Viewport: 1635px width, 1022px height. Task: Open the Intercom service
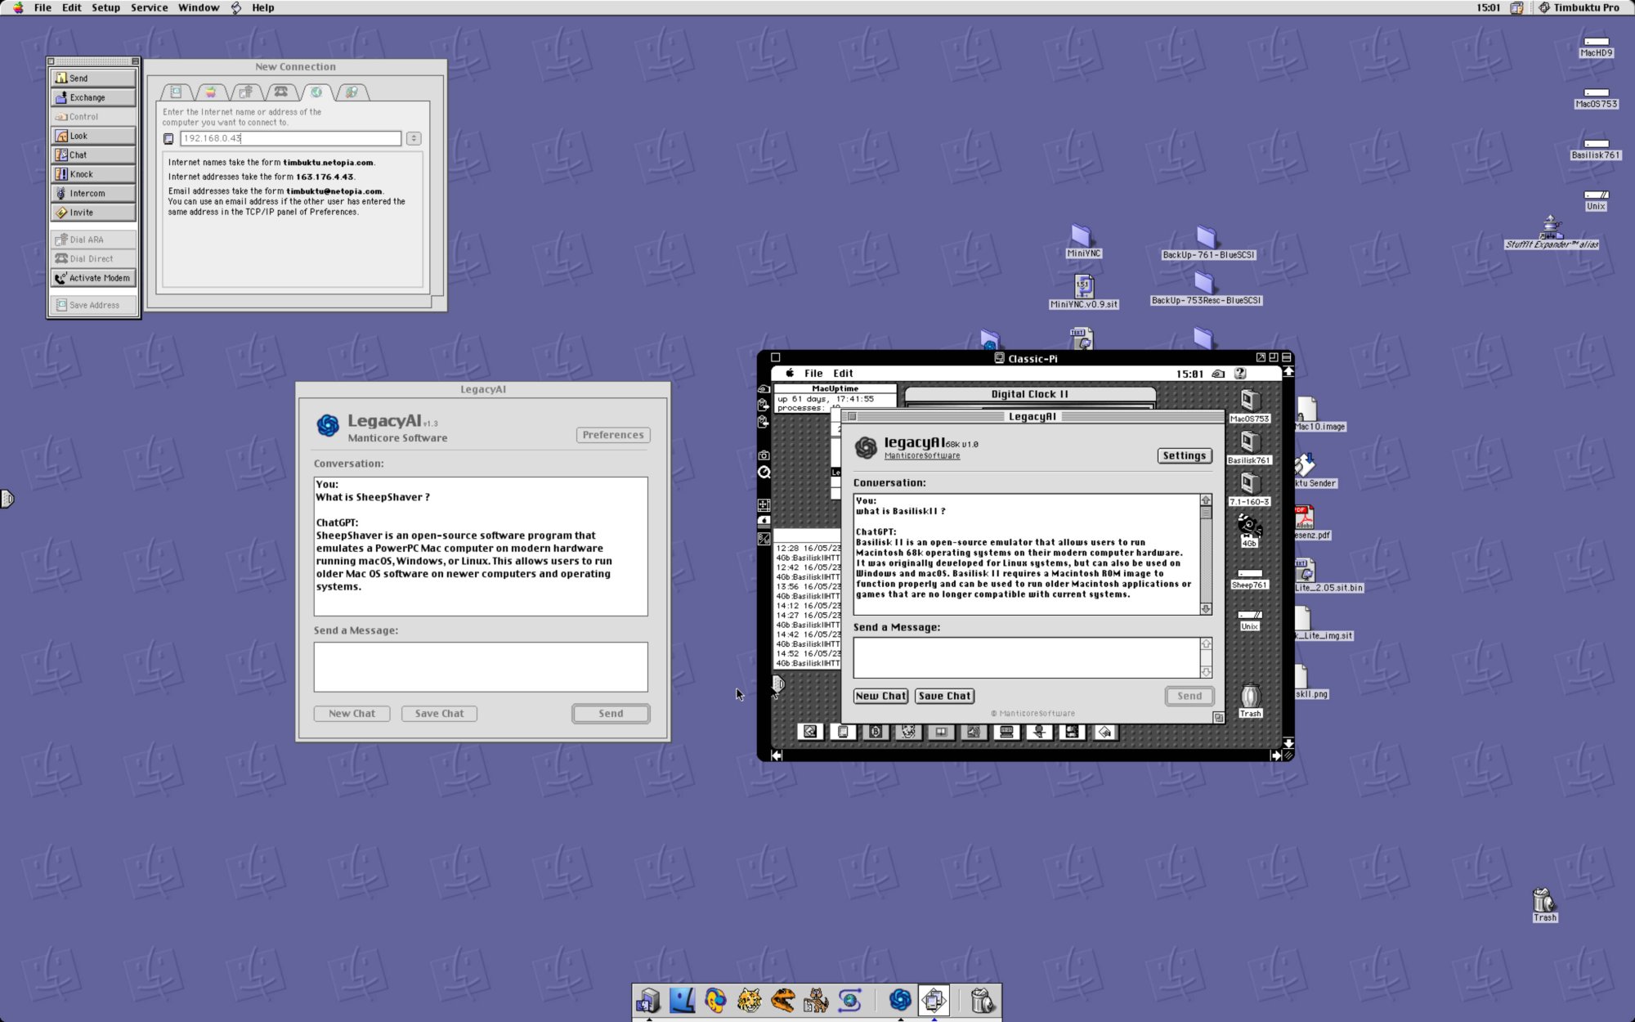(x=92, y=194)
